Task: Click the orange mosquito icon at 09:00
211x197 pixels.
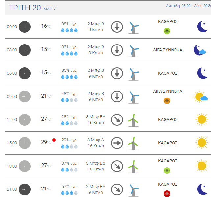Action: (x=167, y=101)
